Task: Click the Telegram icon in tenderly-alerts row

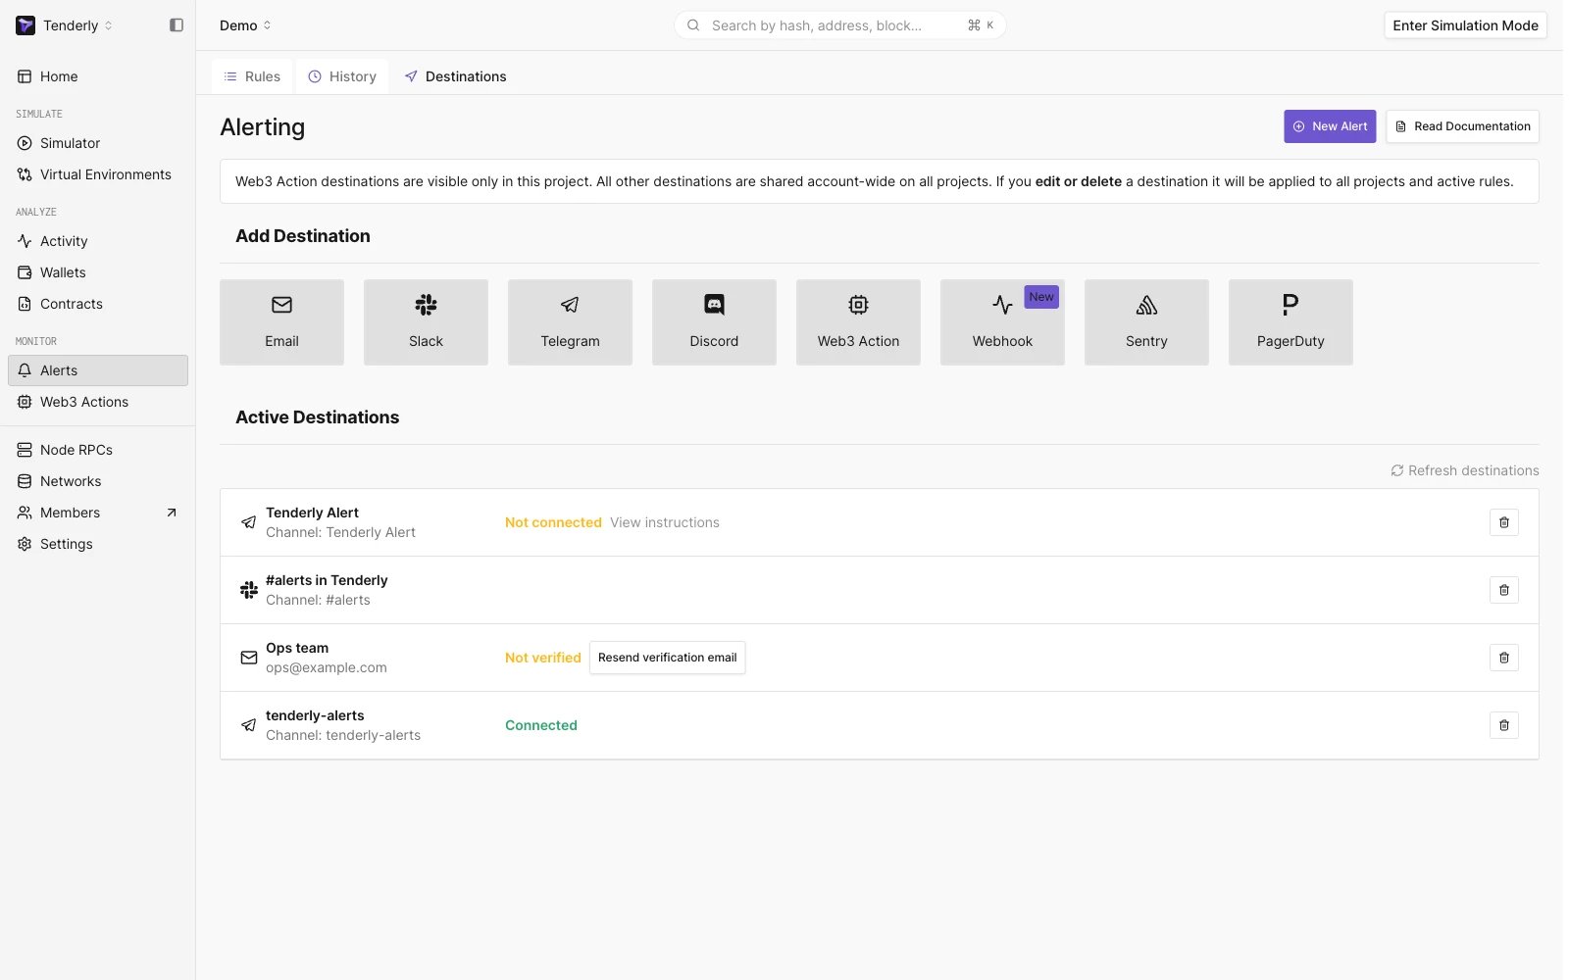Action: pyautogui.click(x=249, y=725)
